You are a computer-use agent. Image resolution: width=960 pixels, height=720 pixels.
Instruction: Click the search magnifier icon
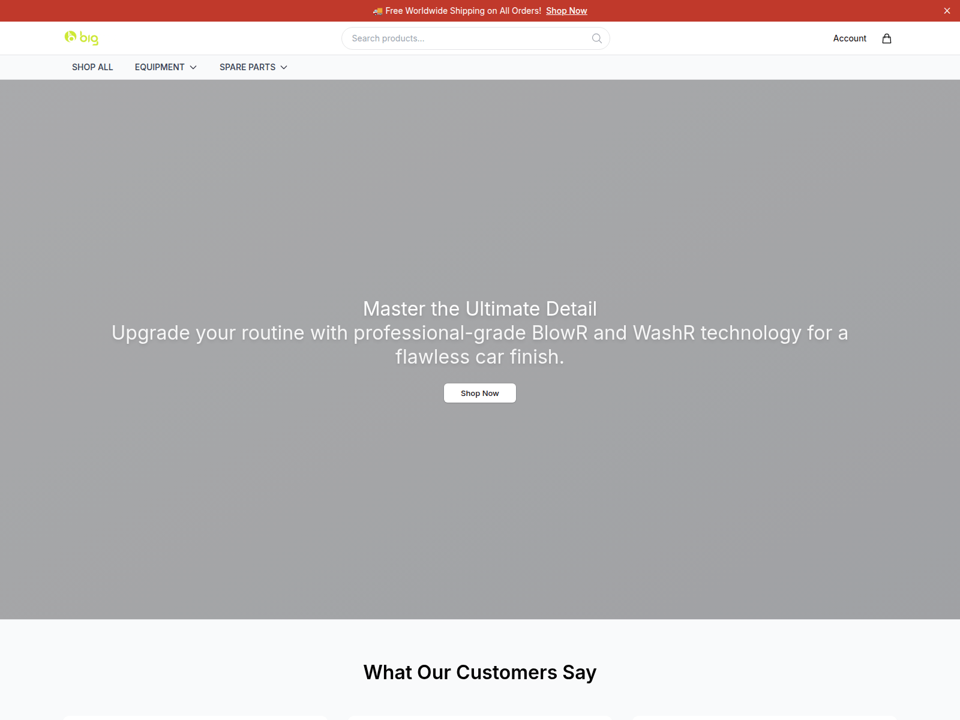pos(597,38)
